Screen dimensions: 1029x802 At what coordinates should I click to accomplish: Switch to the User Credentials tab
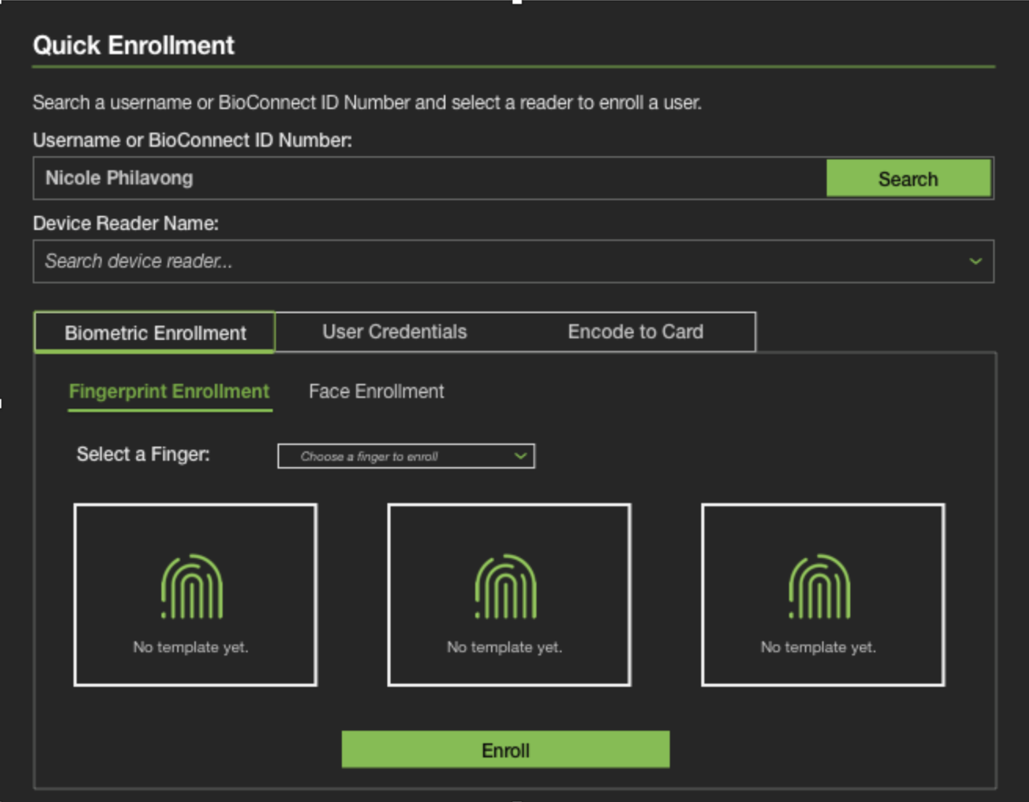394,332
